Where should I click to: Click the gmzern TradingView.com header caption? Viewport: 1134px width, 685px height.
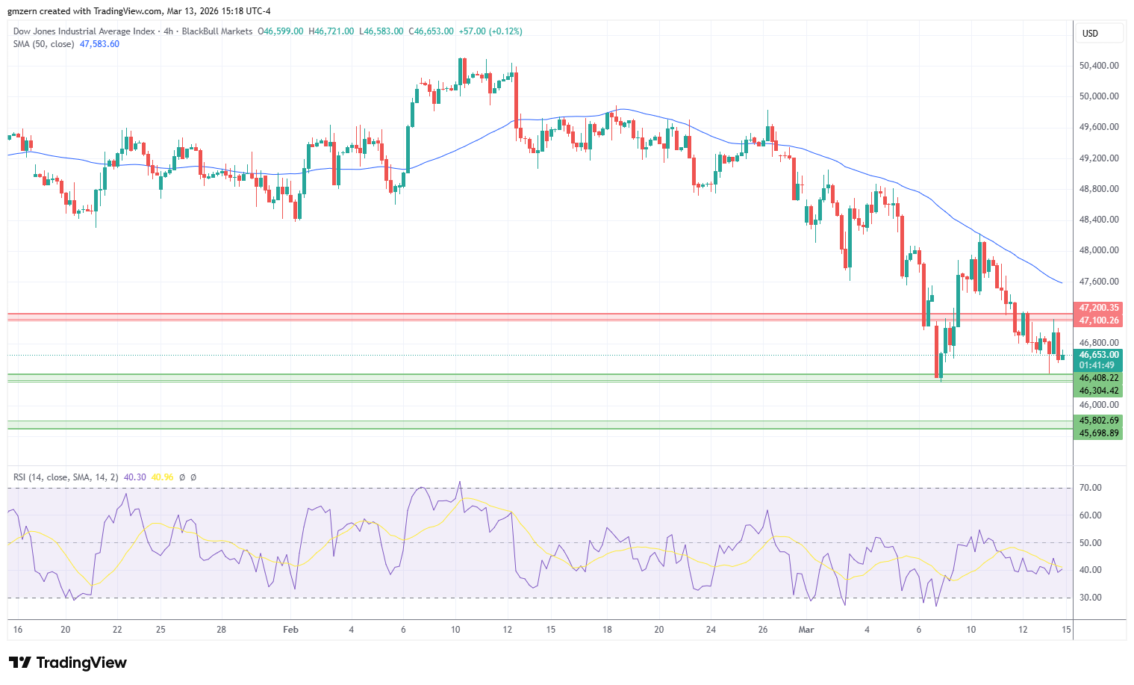(140, 11)
